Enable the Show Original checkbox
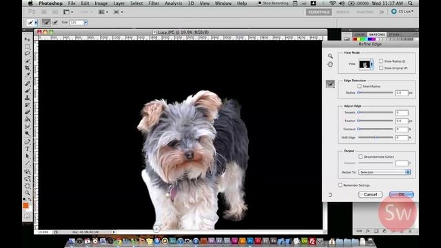Image resolution: width=441 pixels, height=248 pixels. [x=381, y=68]
